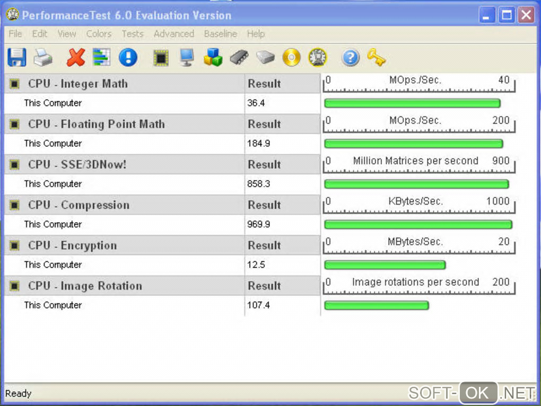Click the Integer Math green result bar
The image size is (541, 406).
click(412, 103)
